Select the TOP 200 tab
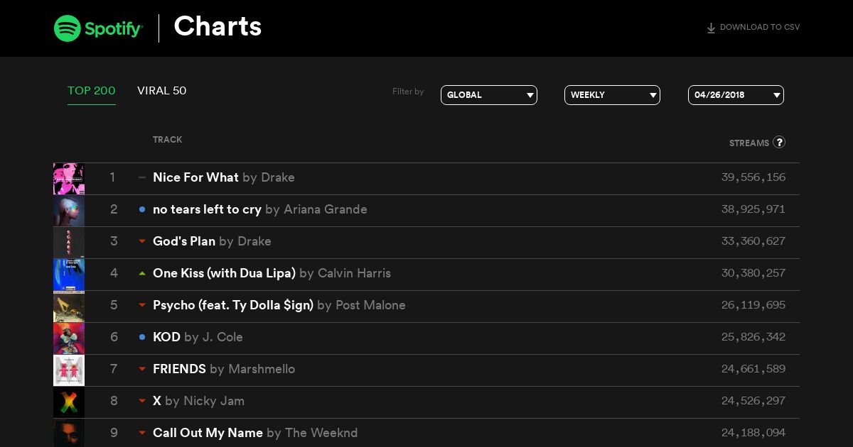Screen dimensions: 853x447 (x=92, y=91)
